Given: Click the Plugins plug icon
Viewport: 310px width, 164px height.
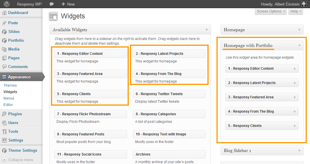Looking at the screenshot, I should pyautogui.click(x=4, y=114).
